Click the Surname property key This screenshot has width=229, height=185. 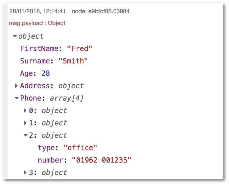[35, 61]
